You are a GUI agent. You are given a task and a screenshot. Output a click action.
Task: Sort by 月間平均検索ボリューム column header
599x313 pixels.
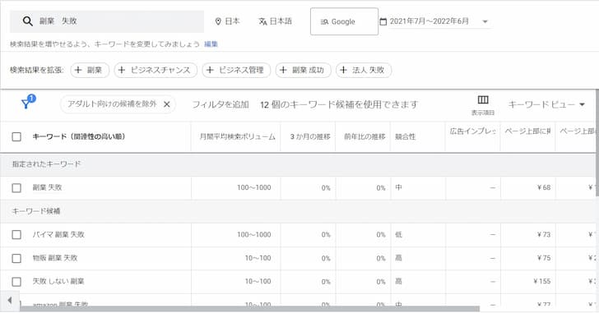click(237, 136)
